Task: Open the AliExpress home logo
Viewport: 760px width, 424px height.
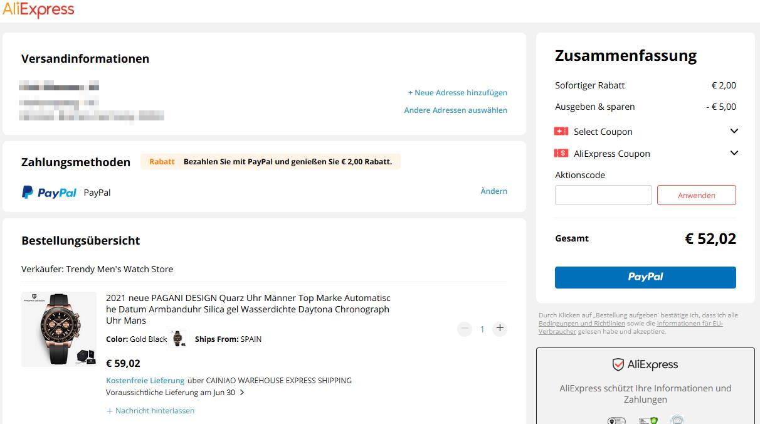Action: pyautogui.click(x=38, y=9)
